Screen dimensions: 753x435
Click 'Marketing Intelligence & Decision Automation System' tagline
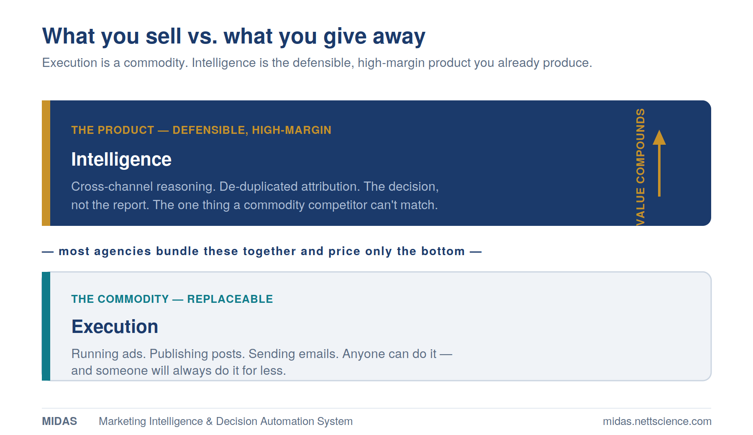click(225, 421)
